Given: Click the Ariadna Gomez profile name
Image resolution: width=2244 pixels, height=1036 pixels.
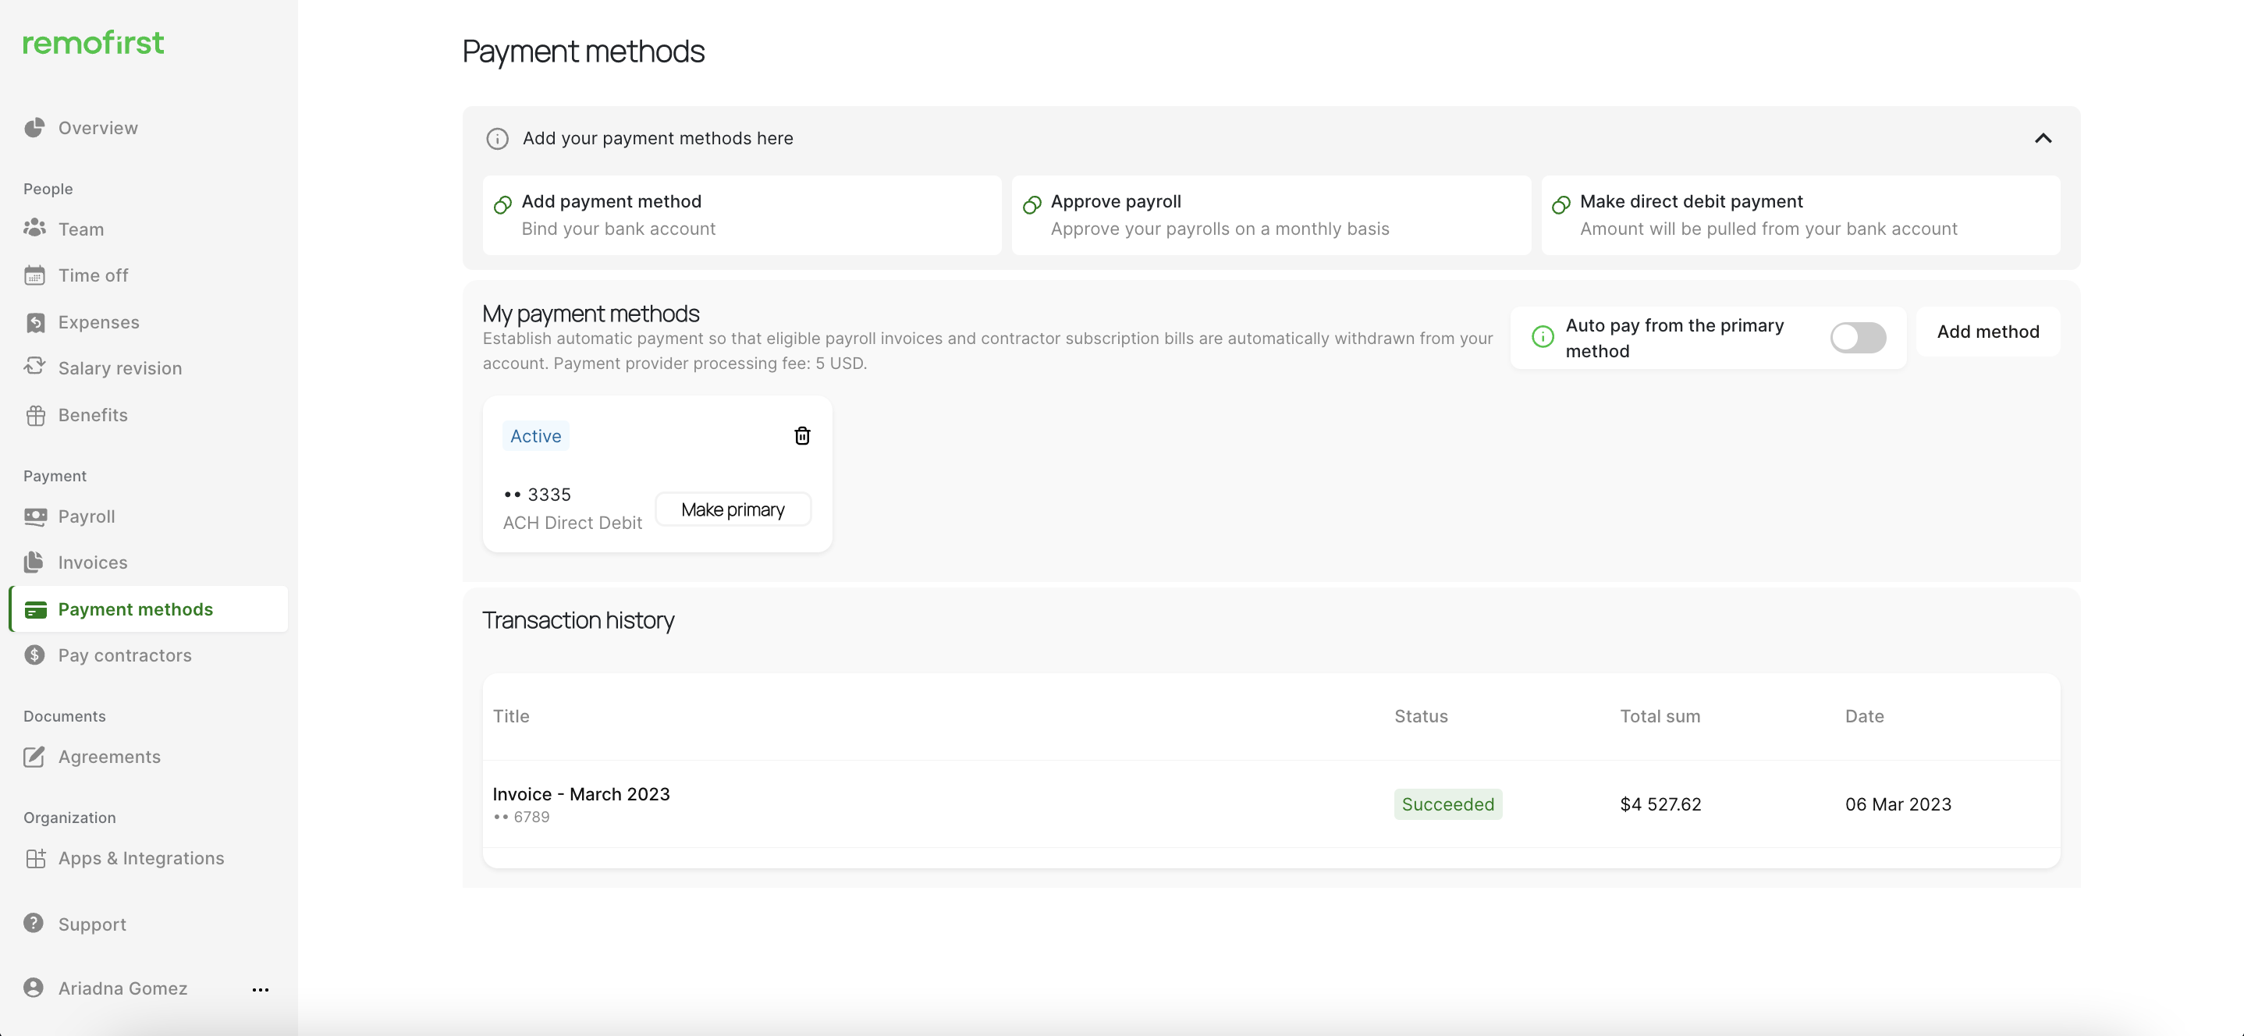Looking at the screenshot, I should point(122,988).
